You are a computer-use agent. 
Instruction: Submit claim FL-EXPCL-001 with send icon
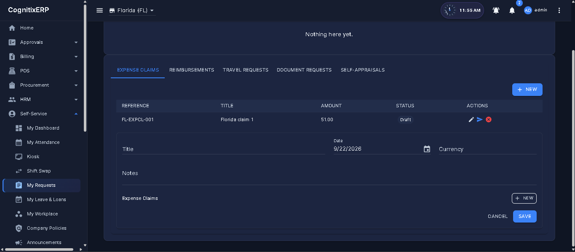(480, 119)
